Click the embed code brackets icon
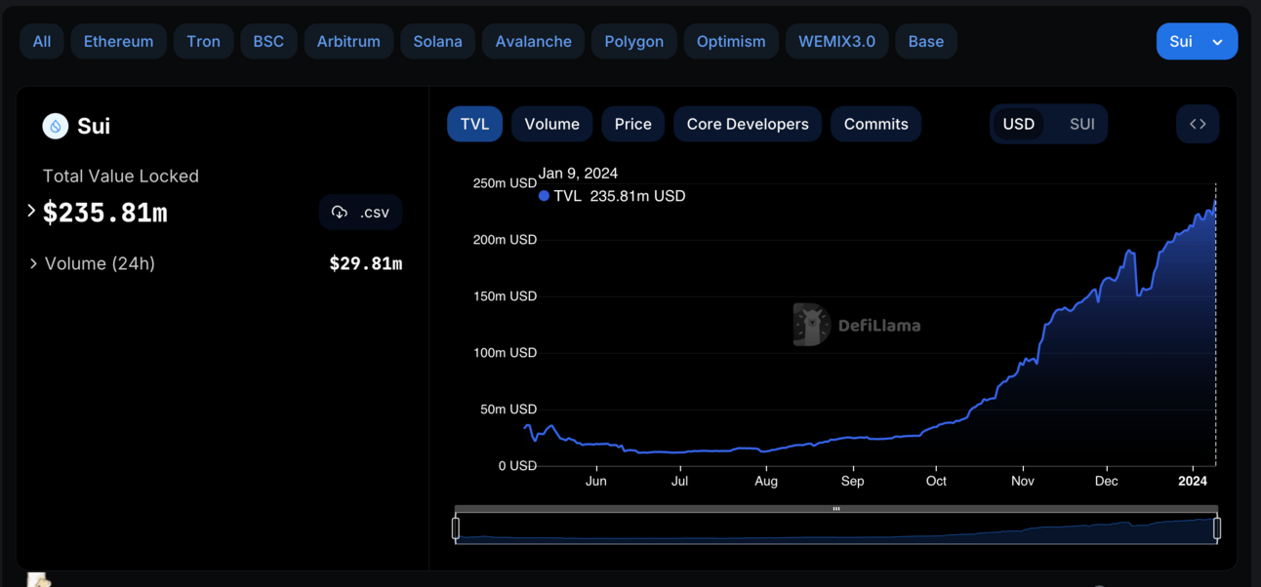The image size is (1261, 587). pyautogui.click(x=1198, y=124)
